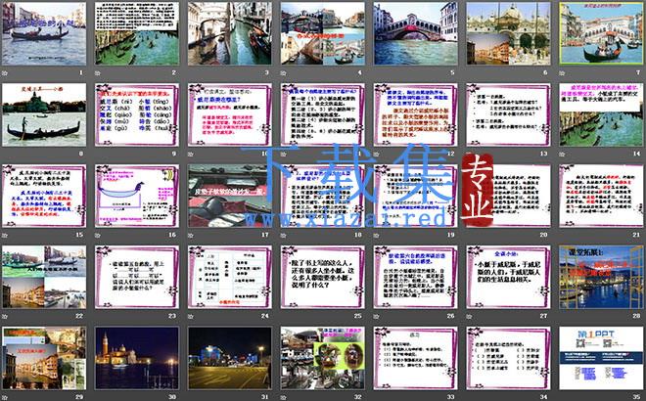Click the animation star icon under slide 18
Viewport: 646px width, 401px height.
[x=284, y=235]
